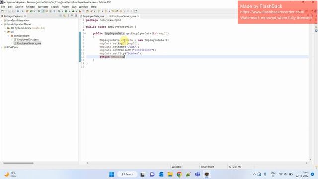Click the External Tools run icon

pos(79,11)
